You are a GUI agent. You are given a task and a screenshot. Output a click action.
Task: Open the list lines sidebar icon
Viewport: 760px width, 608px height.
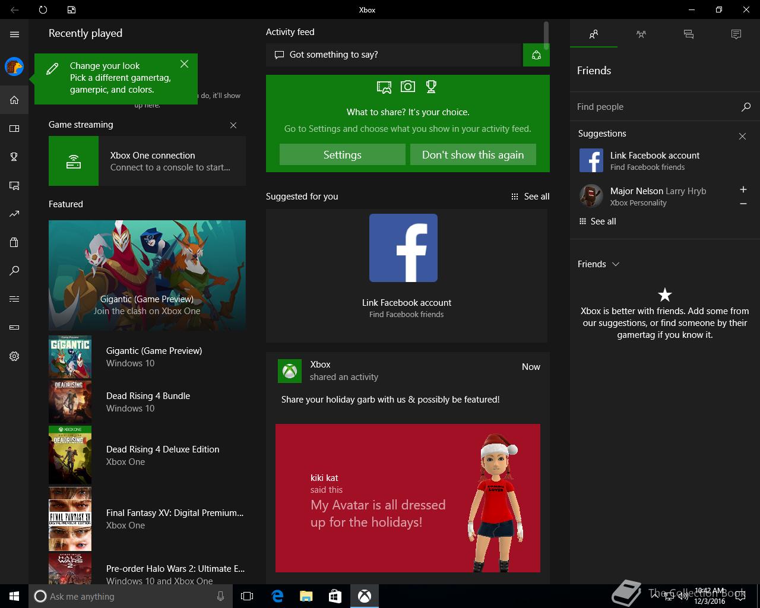14,299
